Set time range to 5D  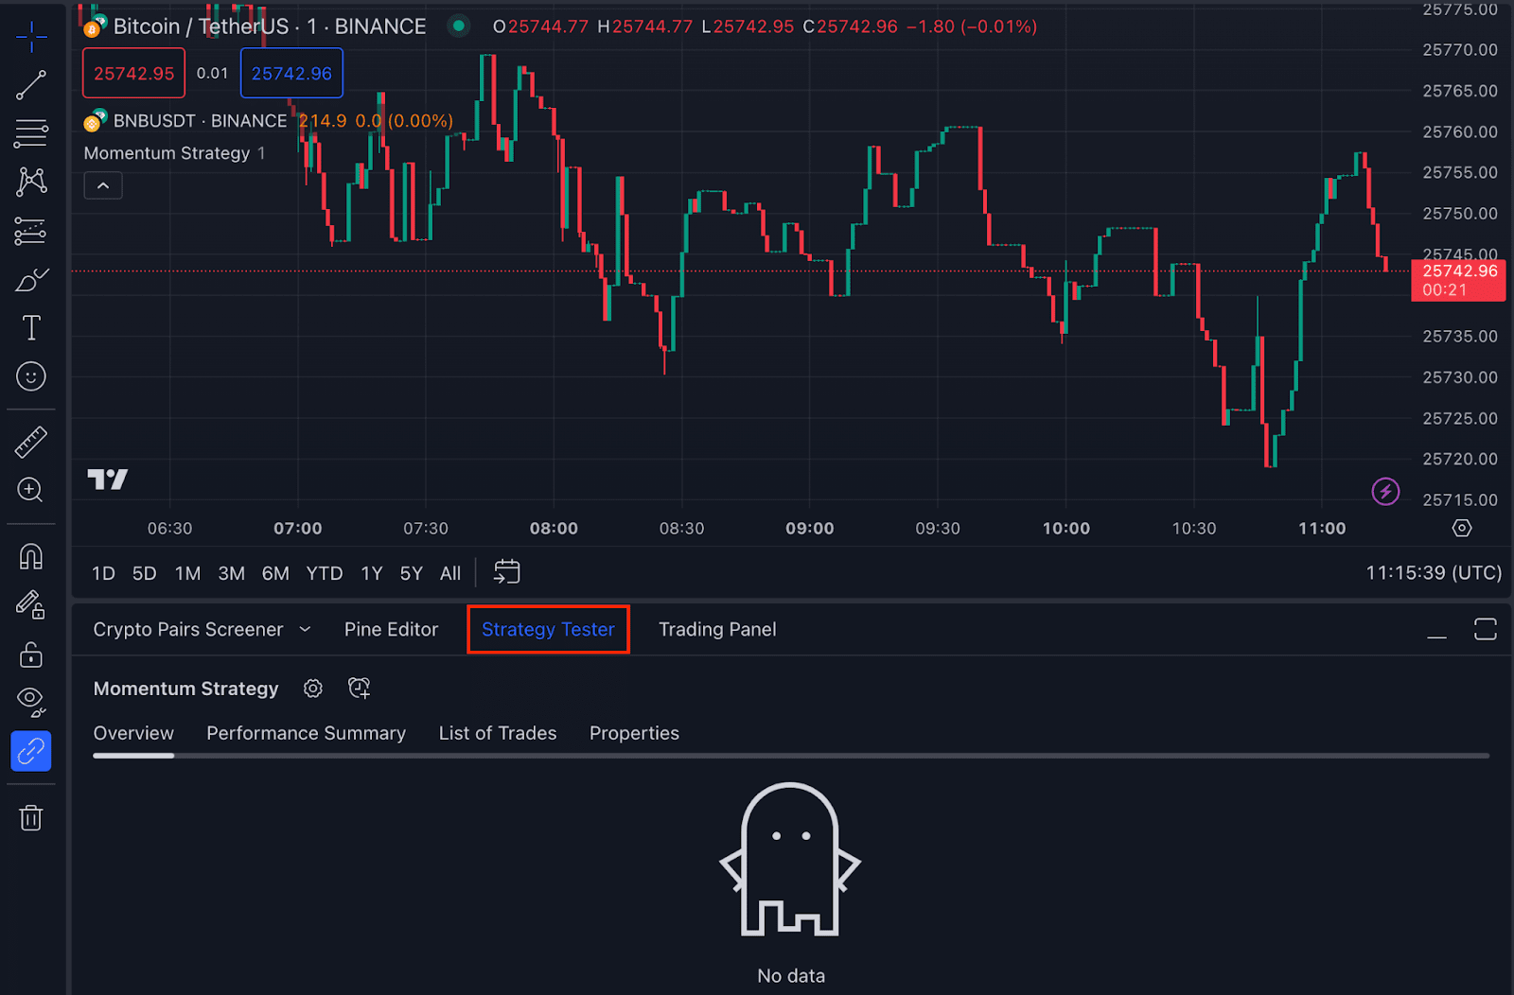144,573
